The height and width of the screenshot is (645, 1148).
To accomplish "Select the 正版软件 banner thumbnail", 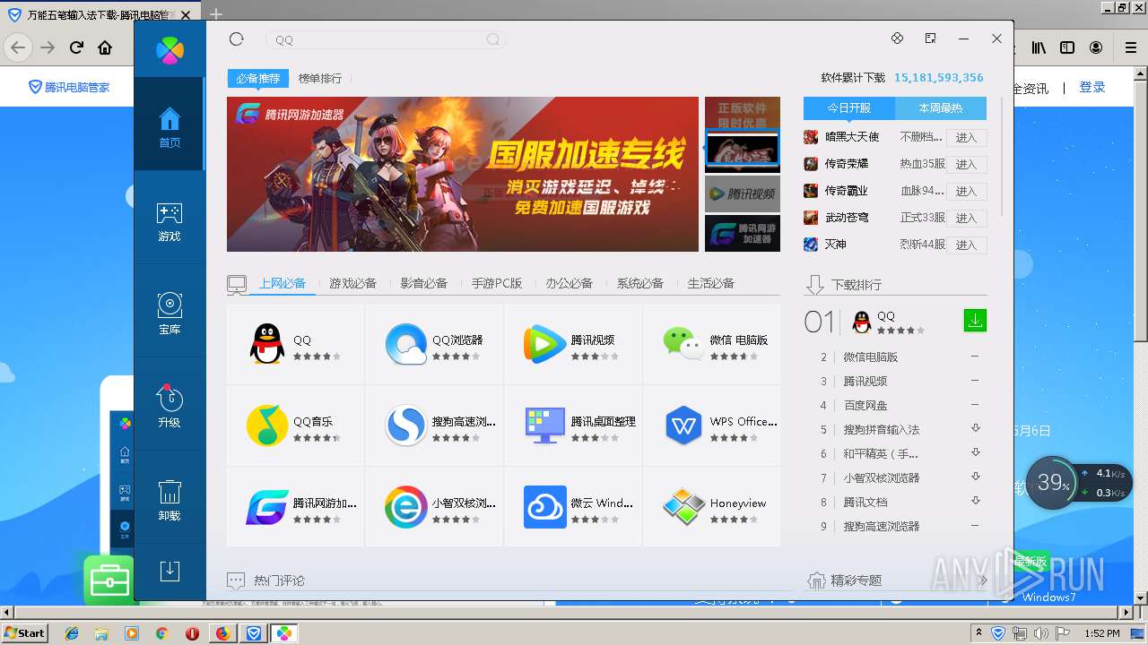I will pos(743,113).
